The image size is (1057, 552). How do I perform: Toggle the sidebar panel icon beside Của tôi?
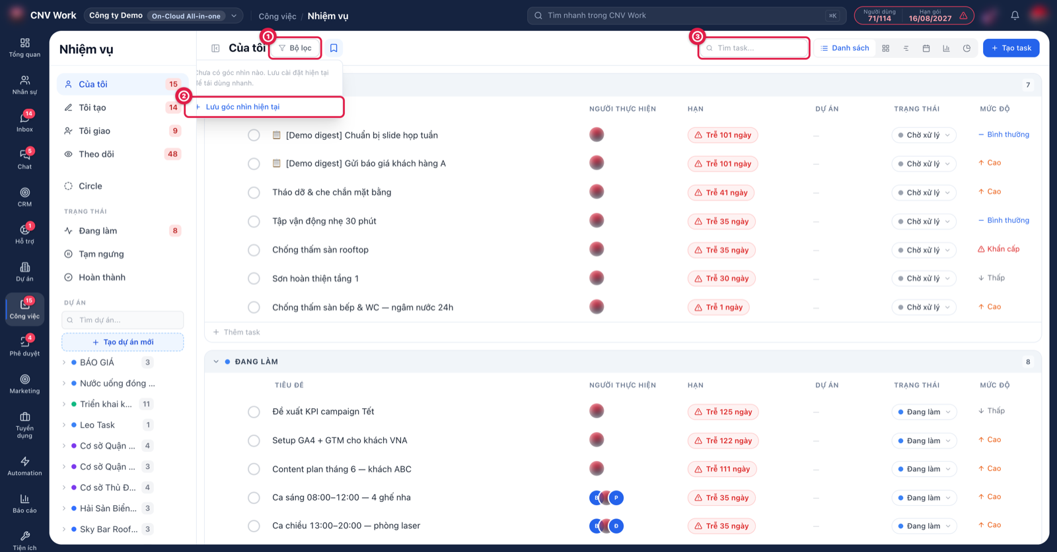point(215,48)
